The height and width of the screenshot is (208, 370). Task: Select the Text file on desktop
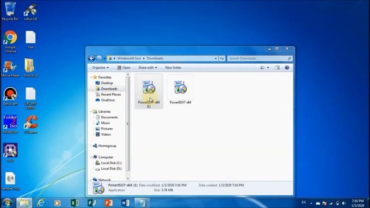click(31, 40)
